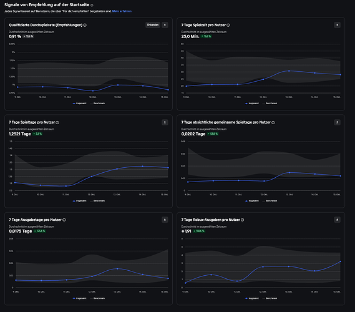Toggle Insgesamt legend in Robux-Ausgaben chart

(252, 298)
